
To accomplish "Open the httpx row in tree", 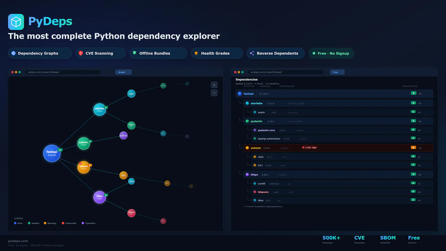I will pos(338,174).
